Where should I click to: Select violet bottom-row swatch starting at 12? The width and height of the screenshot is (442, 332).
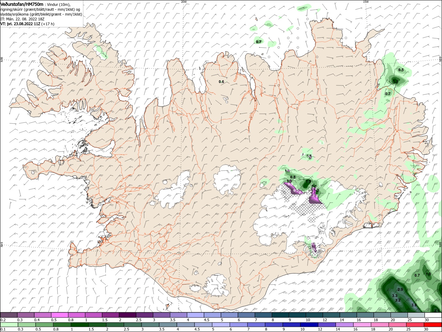coord(327,325)
